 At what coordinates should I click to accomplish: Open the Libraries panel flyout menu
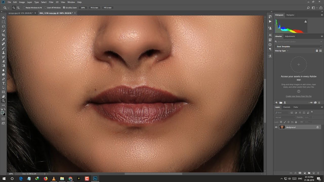322,36
